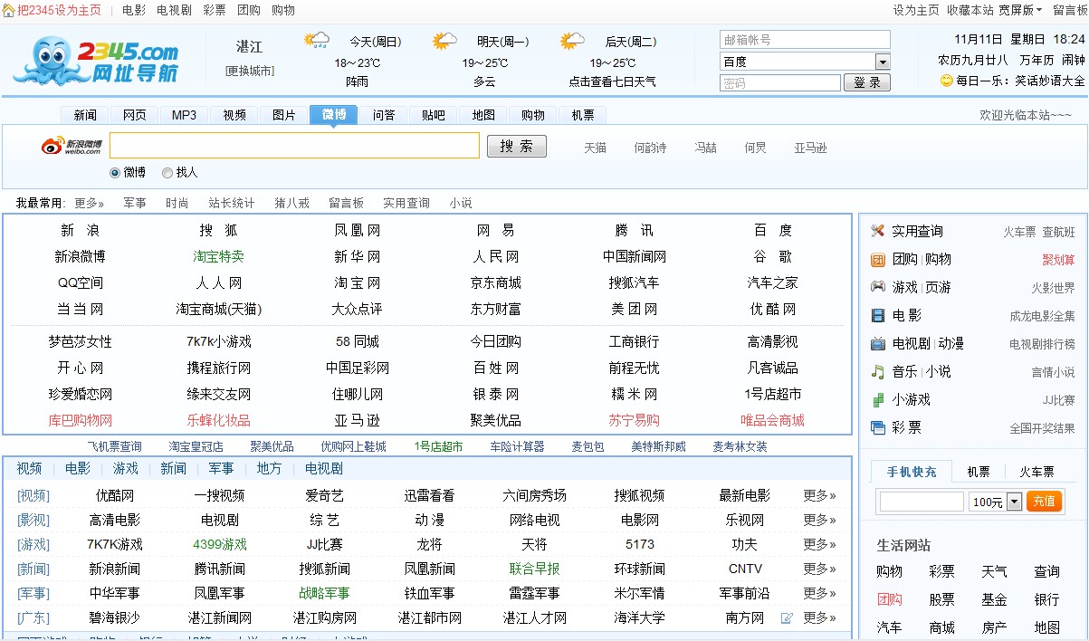This screenshot has height=641, width=1089.
Task: Focus the 密码 password field
Action: (780, 82)
